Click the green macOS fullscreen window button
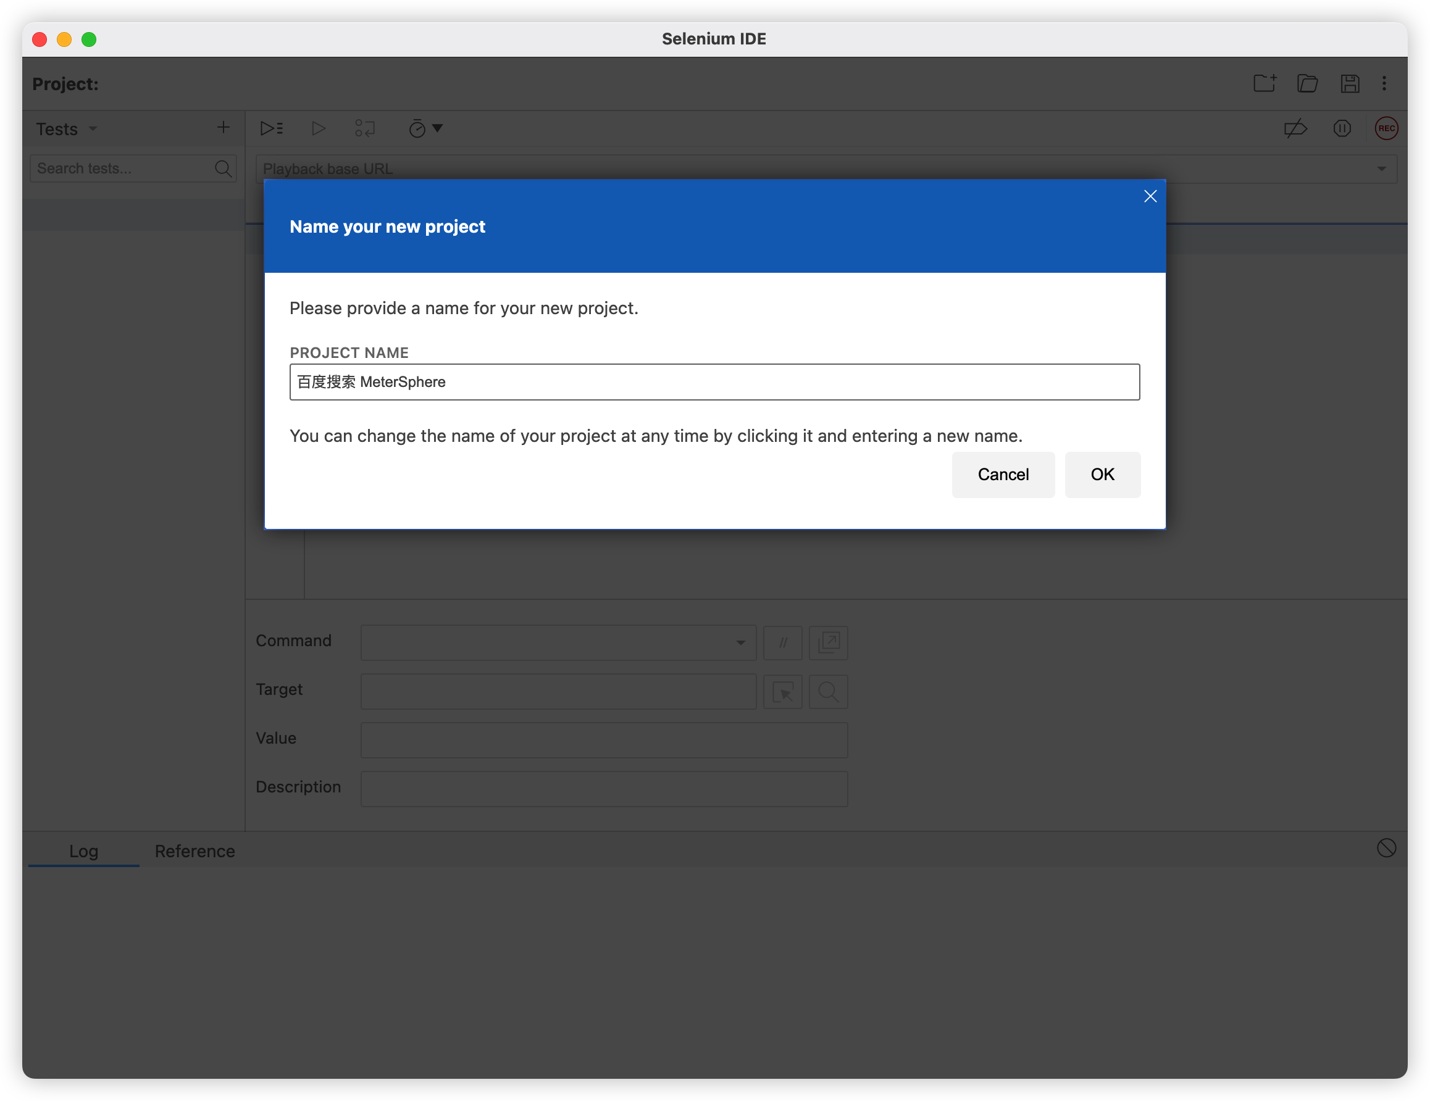Viewport: 1430px width, 1101px height. pyautogui.click(x=89, y=39)
